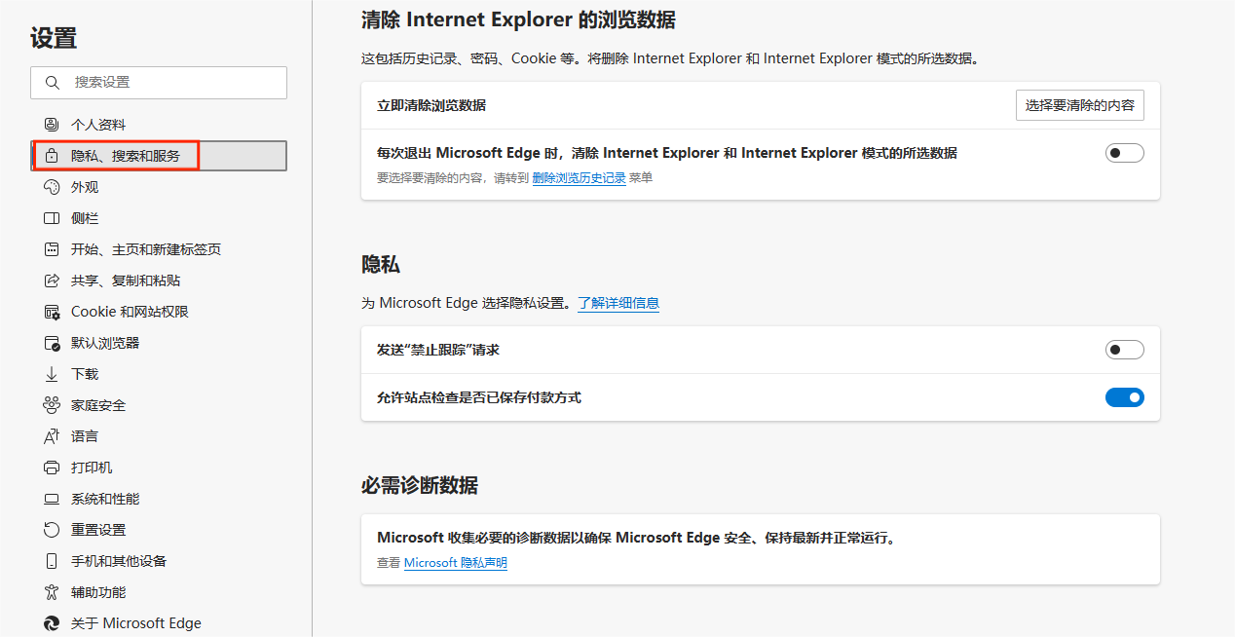The width and height of the screenshot is (1235, 637).
Task: Open the 侧栏 sidebar settings icon
Action: [53, 217]
